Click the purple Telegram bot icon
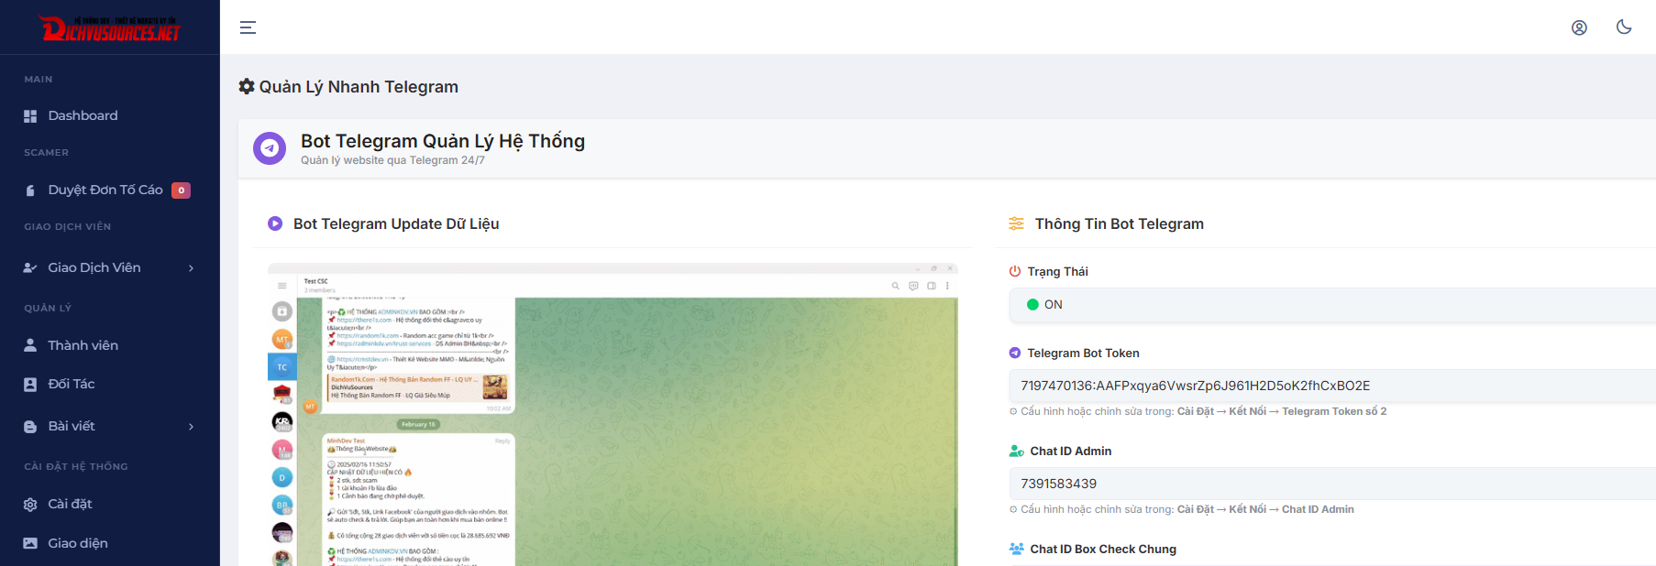Image resolution: width=1656 pixels, height=566 pixels. [x=270, y=148]
